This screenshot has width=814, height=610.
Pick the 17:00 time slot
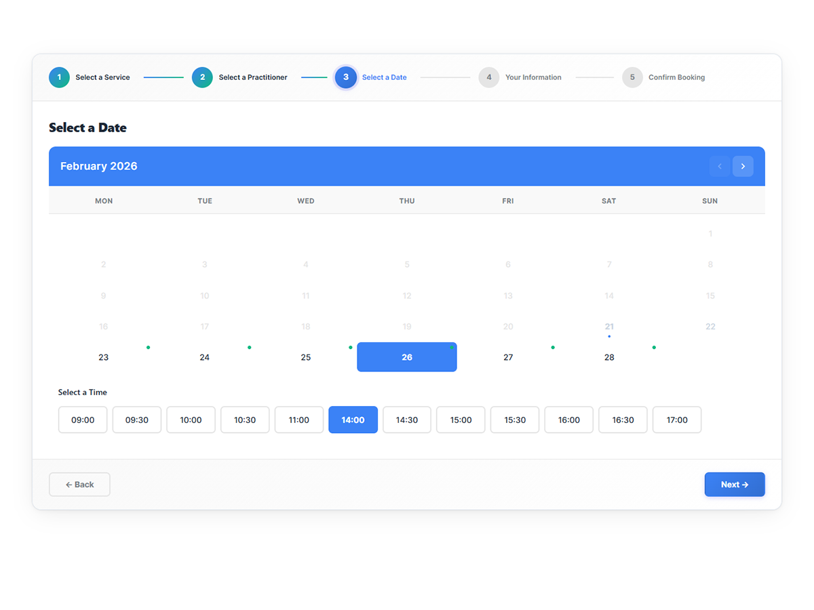pos(677,420)
